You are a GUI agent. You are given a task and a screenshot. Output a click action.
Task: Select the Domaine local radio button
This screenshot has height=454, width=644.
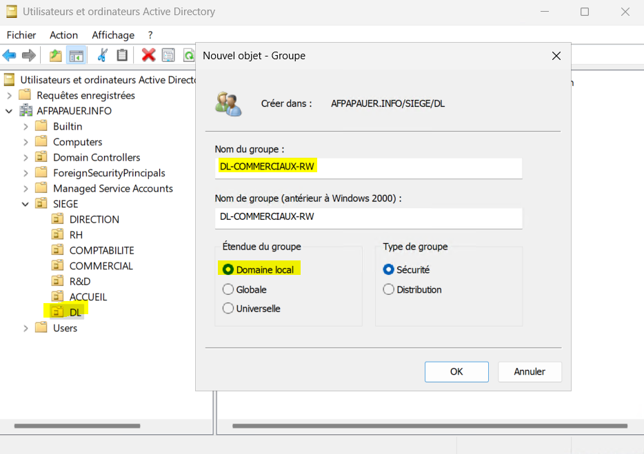tap(228, 269)
